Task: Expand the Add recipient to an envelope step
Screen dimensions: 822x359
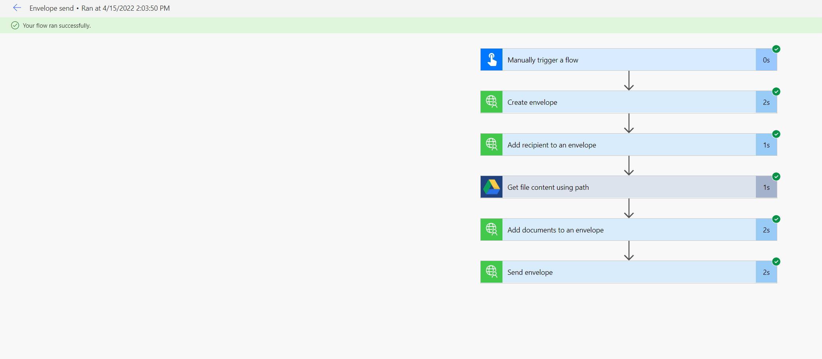Action: tap(629, 145)
